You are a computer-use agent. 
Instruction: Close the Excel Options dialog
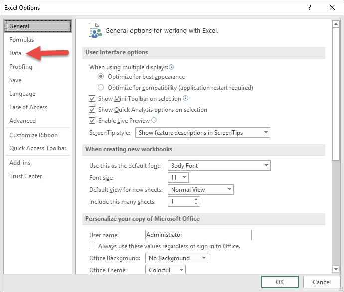332,7
